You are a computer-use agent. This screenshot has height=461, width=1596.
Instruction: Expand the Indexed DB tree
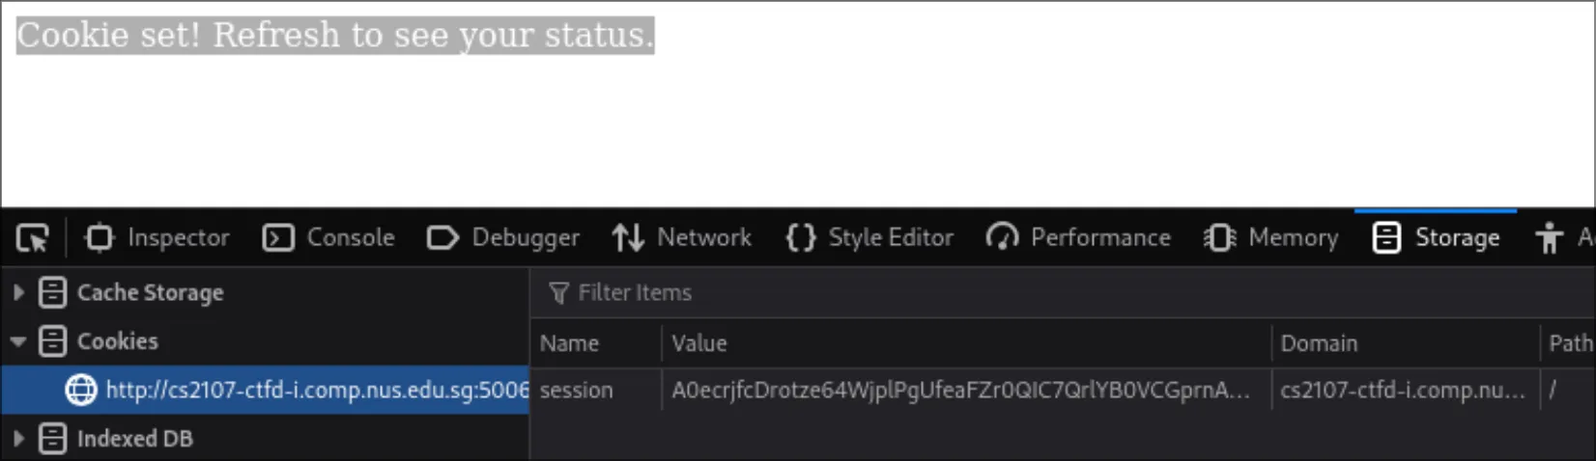(18, 439)
